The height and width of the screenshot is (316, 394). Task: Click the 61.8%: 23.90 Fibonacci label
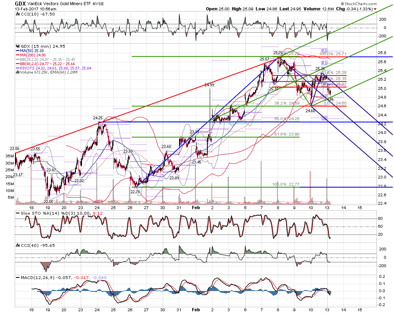pos(287,134)
